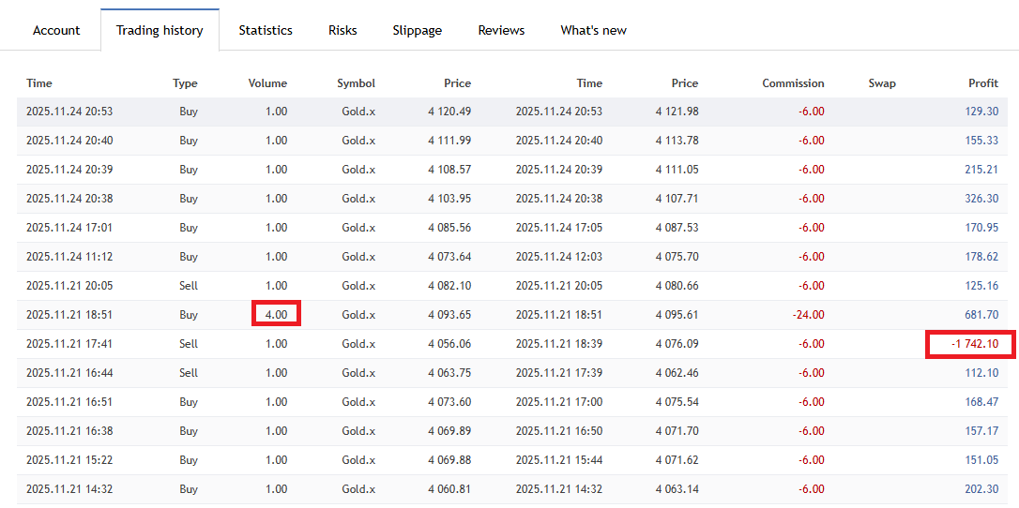Screen dimensions: 1019x508
Task: Open the Statistics tab
Action: (x=266, y=31)
